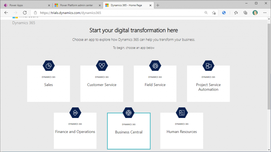Select the Business Central tile title
Viewport: 271px width, 152px height.
coord(129,132)
